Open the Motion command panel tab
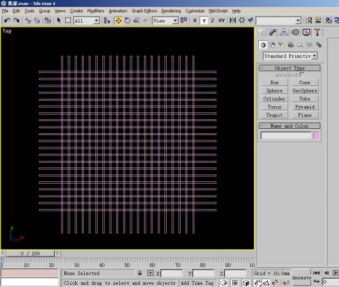The image size is (339, 287). pyautogui.click(x=295, y=32)
